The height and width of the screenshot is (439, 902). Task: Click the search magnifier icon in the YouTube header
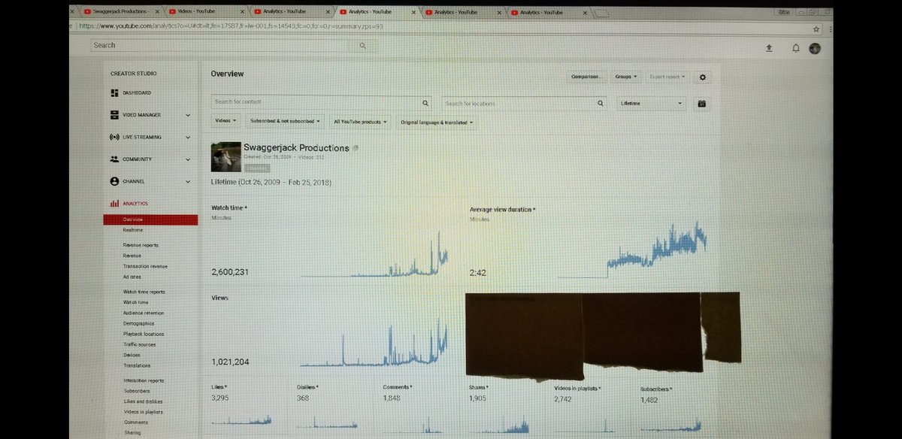(362, 46)
